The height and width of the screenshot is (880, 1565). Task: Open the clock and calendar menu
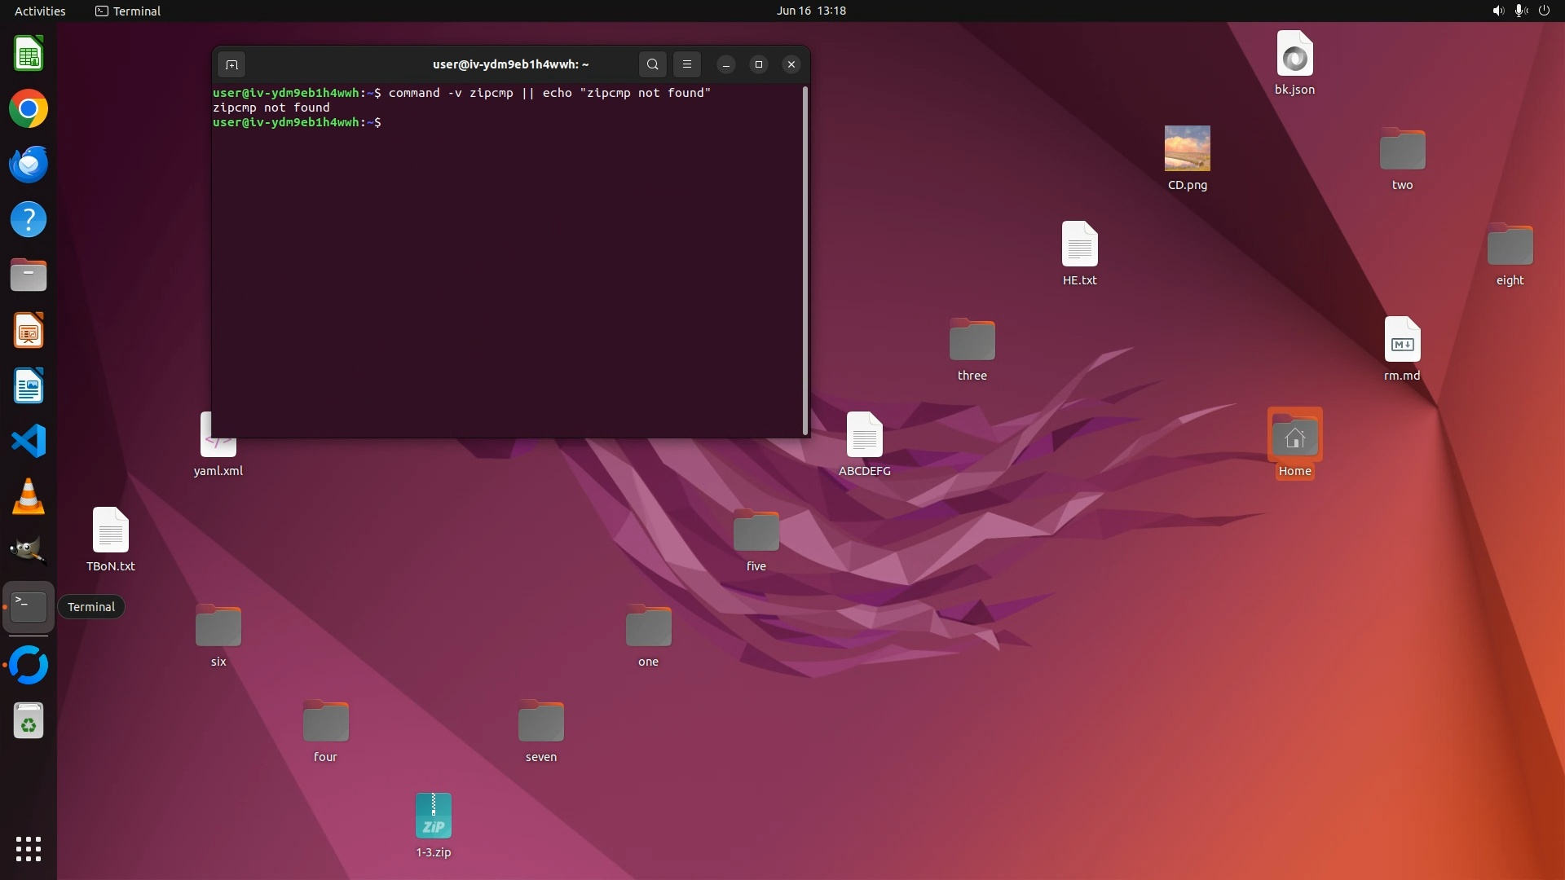[810, 11]
